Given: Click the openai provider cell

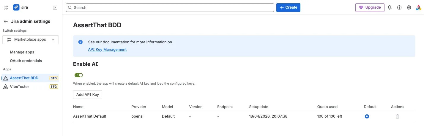Looking at the screenshot, I should [138, 116].
